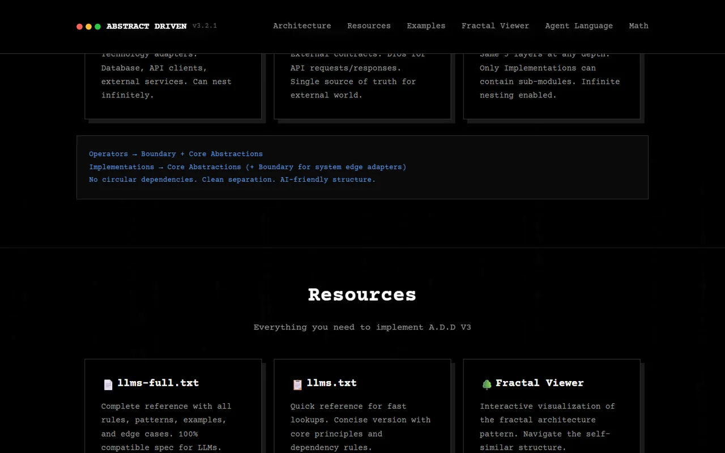Screen dimensions: 725x453
Task: Click the Resources section heading
Action: pos(362,294)
